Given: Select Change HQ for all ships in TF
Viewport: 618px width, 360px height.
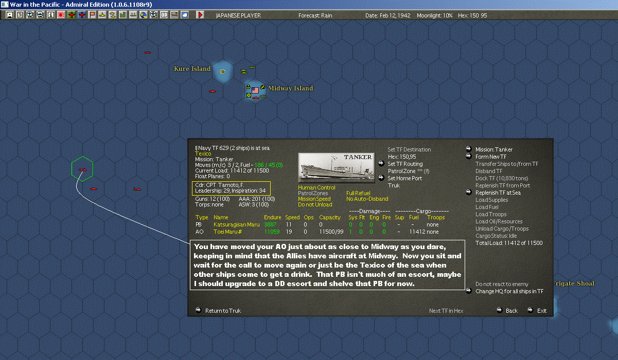Looking at the screenshot, I should tap(509, 291).
